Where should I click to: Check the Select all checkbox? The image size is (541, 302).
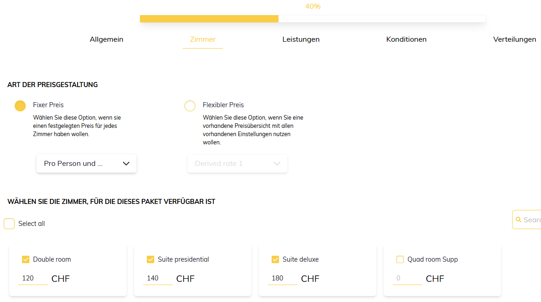(x=9, y=224)
